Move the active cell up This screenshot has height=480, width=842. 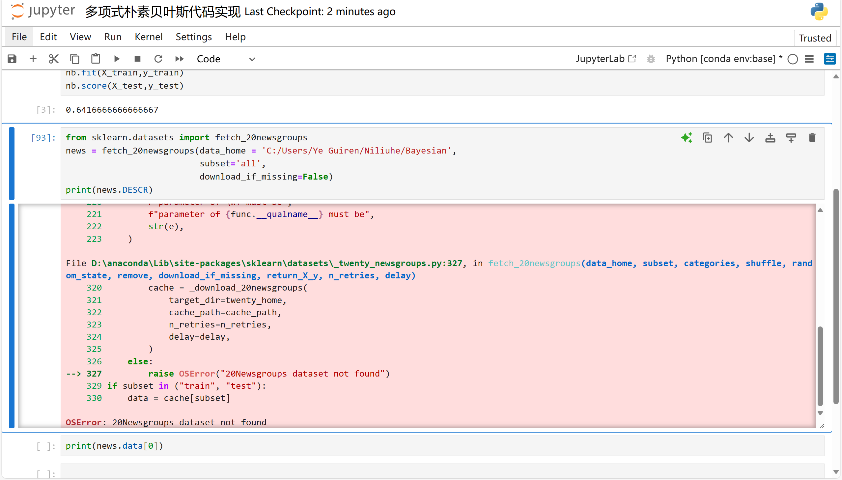728,138
